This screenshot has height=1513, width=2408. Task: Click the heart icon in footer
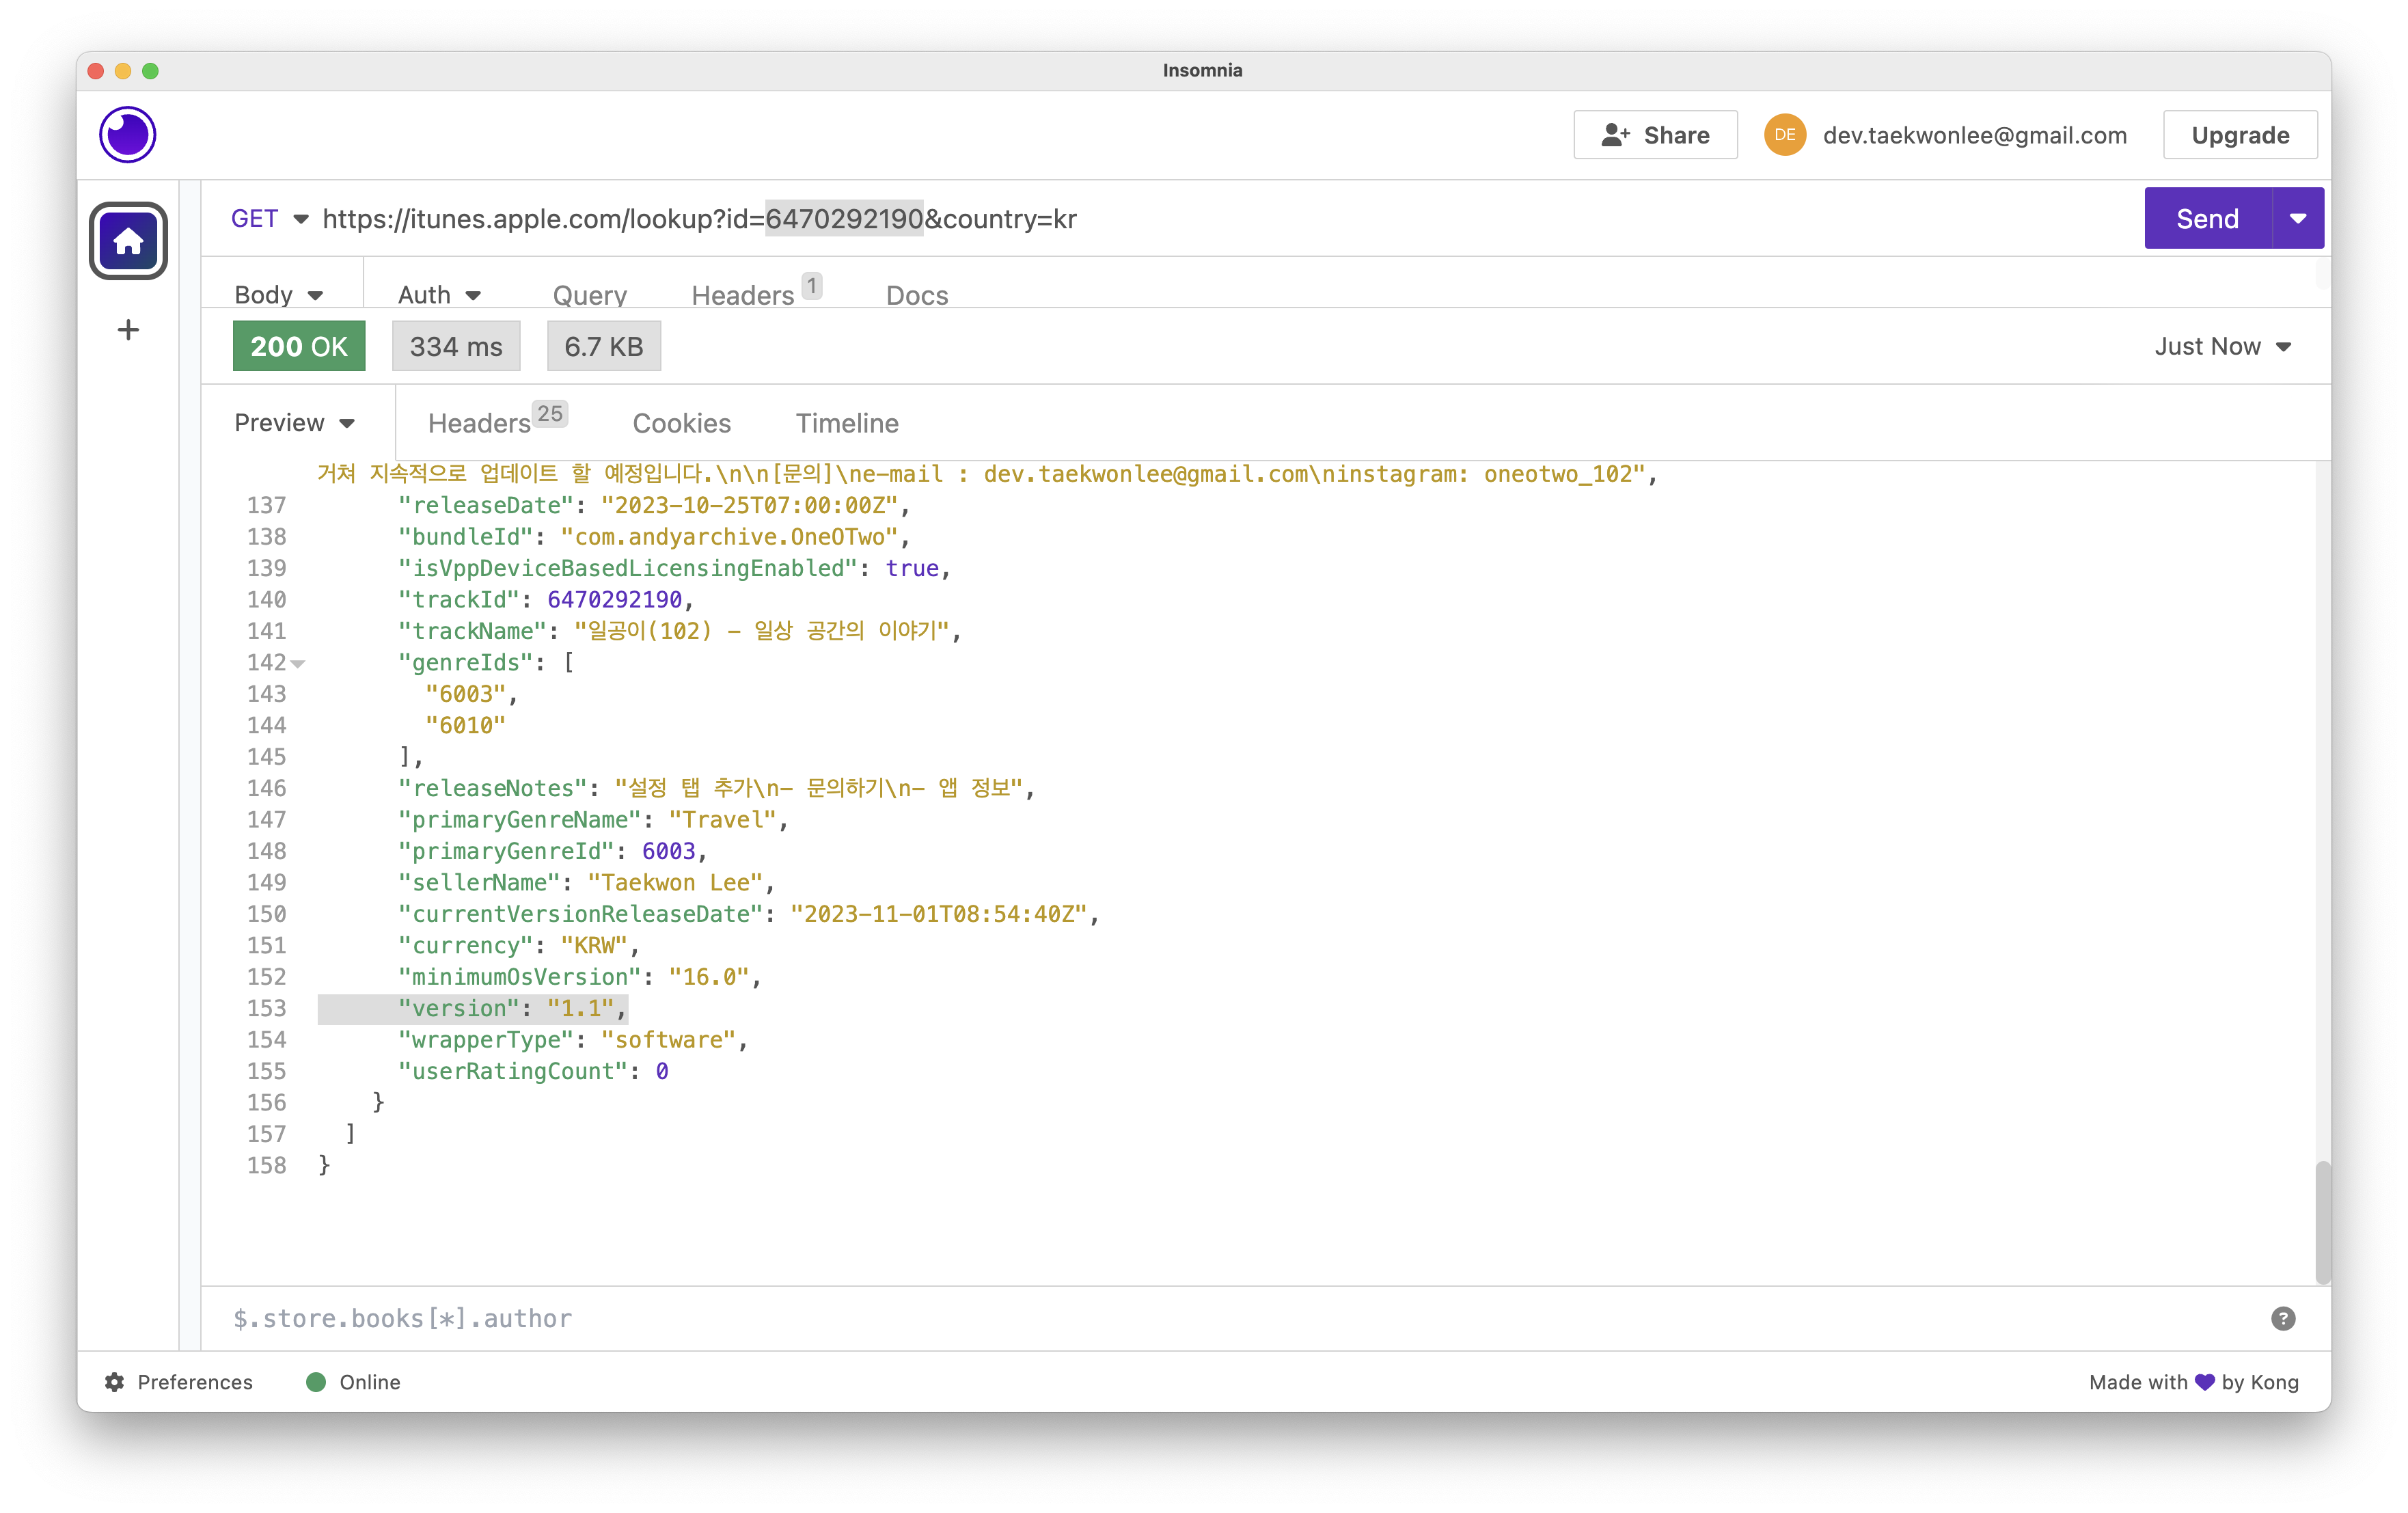(x=2204, y=1382)
